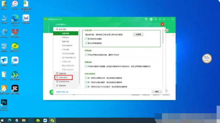Expand the 漏洞修复 sidebar group
Viewport: 220px width, 123px height.
point(66,86)
